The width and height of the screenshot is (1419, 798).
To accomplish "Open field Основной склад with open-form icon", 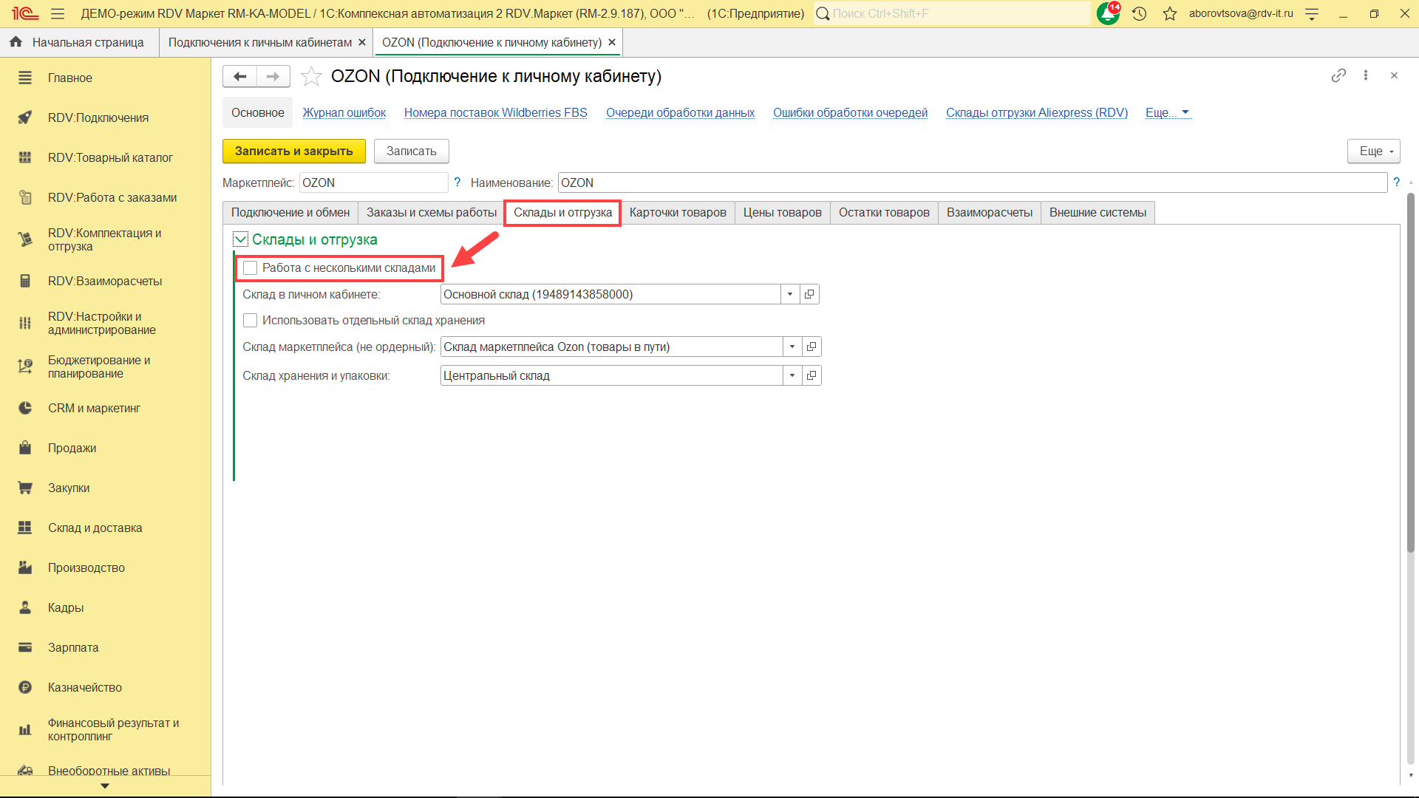I will point(809,294).
